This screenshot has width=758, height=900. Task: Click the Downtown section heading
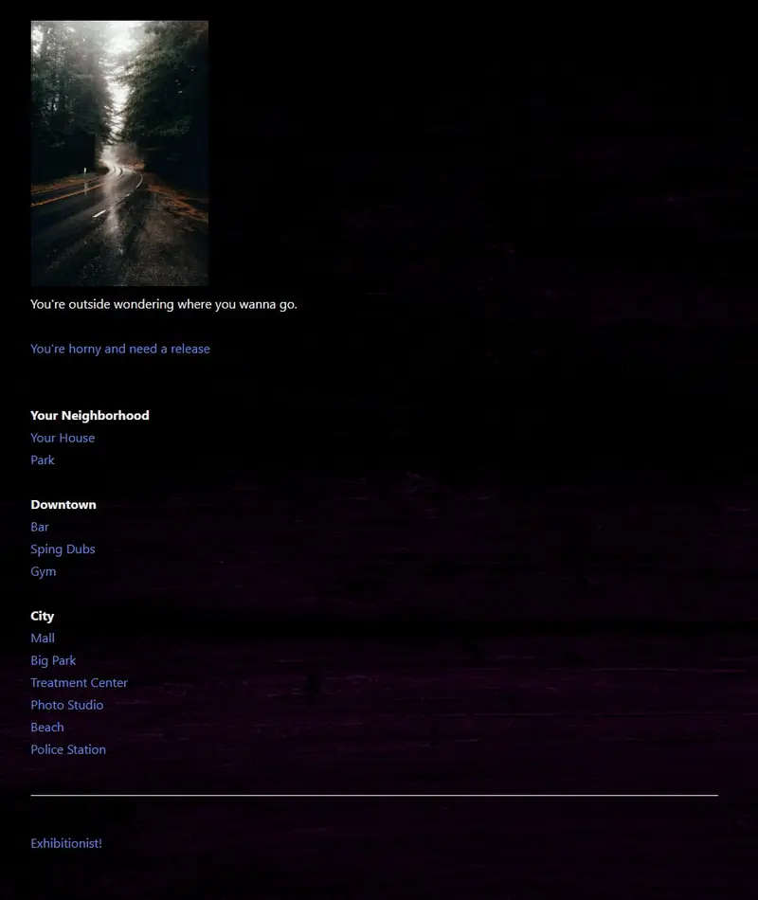(63, 505)
